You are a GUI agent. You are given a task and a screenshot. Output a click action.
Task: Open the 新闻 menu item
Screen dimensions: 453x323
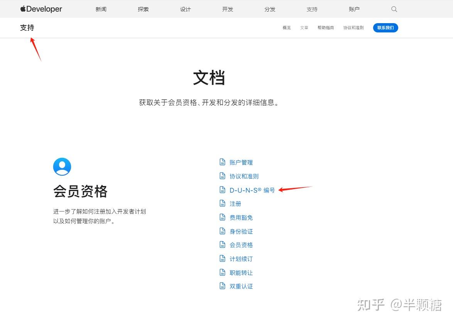coord(101,9)
